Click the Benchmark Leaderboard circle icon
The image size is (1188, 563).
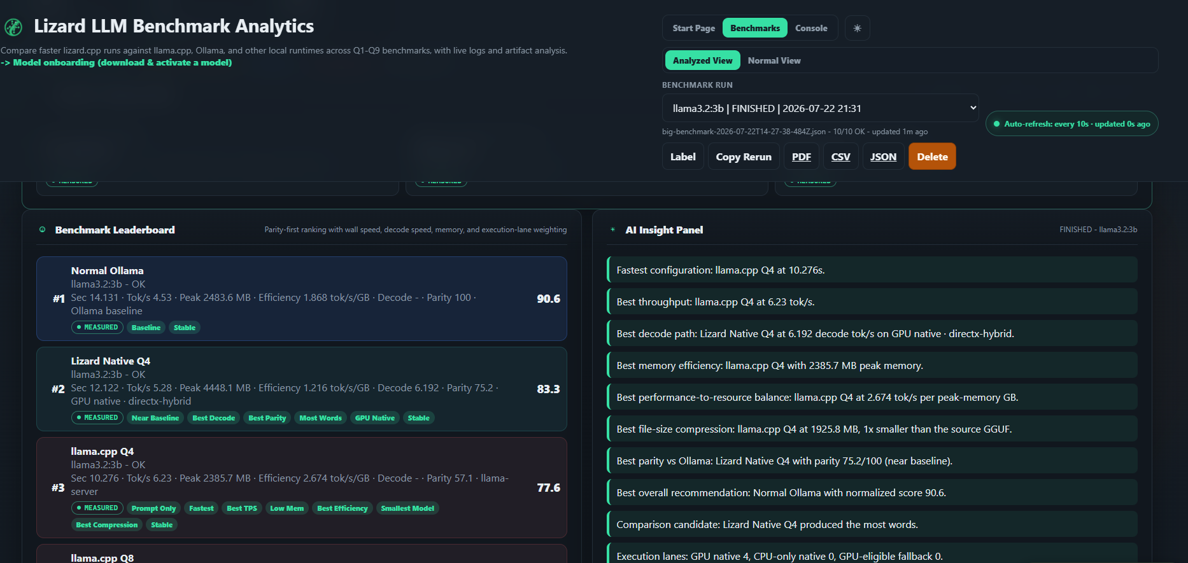(43, 230)
